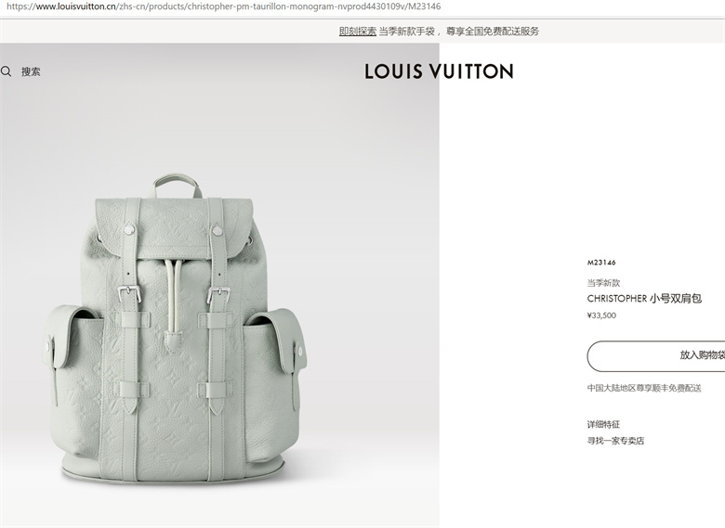The height and width of the screenshot is (528, 725).
Task: Focus the browser URL address field
Action: pos(362,6)
